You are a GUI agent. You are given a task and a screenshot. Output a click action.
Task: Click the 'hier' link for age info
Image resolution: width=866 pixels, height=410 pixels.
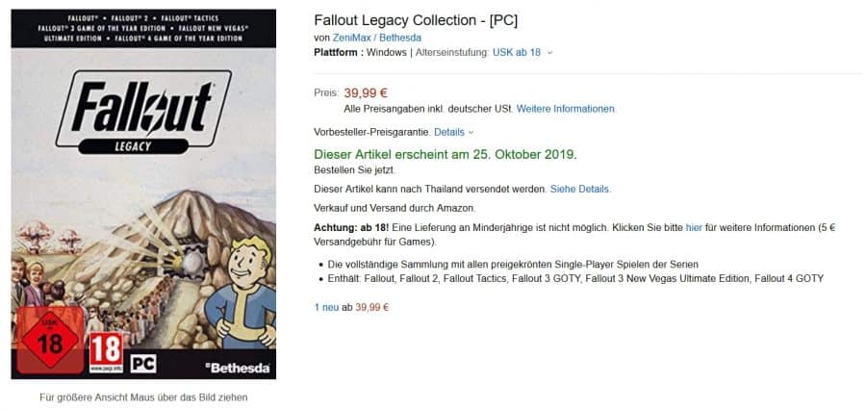pyautogui.click(x=694, y=227)
